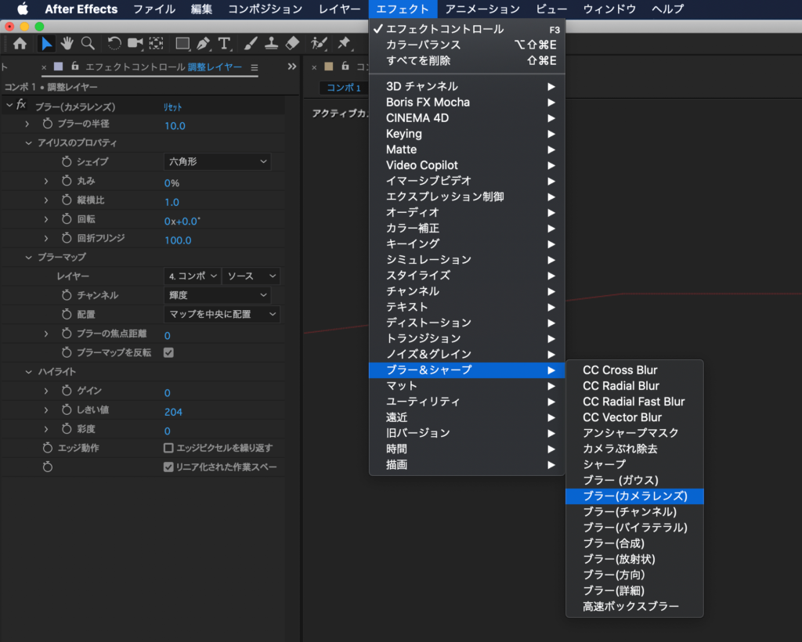Select the Rectangle shape tool
Screen dimensions: 802x642
point(182,44)
